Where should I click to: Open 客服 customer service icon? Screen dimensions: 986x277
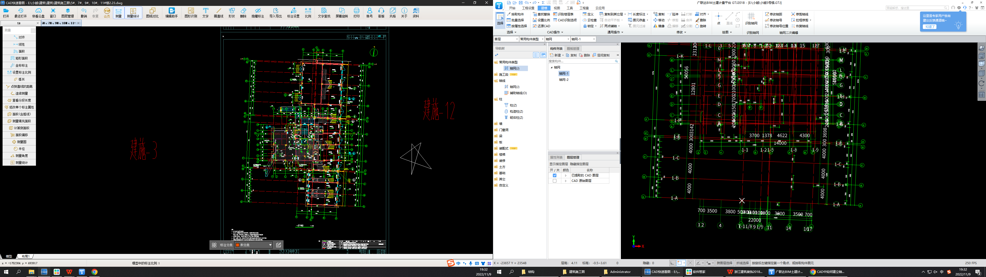pyautogui.click(x=381, y=13)
